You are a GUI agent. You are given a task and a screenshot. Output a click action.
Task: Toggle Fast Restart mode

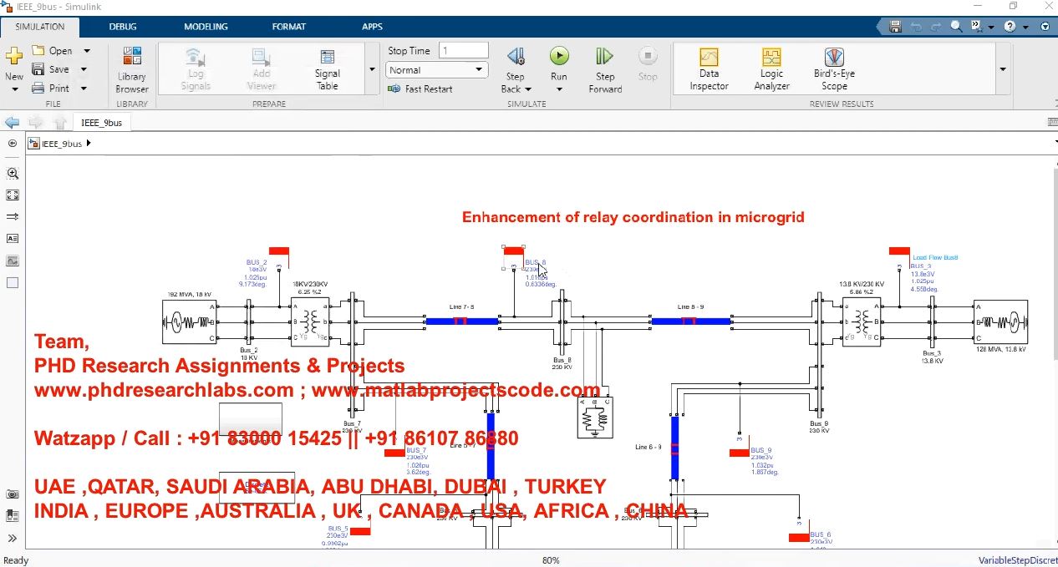click(420, 89)
